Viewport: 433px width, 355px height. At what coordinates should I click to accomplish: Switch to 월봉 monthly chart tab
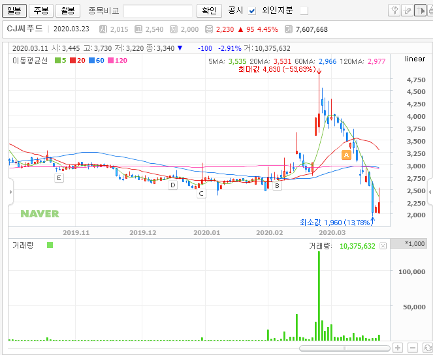coord(68,10)
